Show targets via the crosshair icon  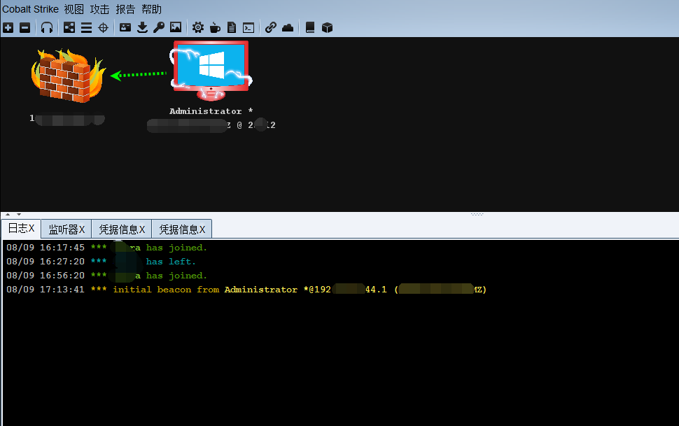point(103,28)
